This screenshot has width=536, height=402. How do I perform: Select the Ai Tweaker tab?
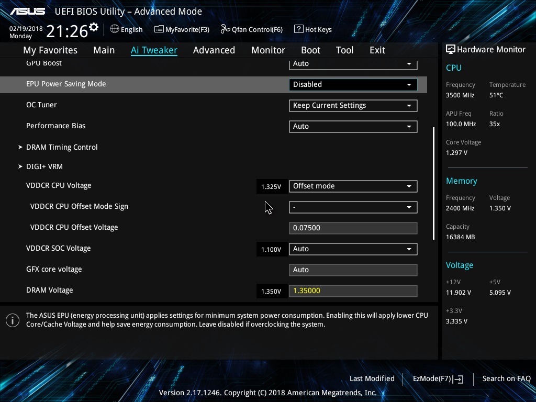154,50
